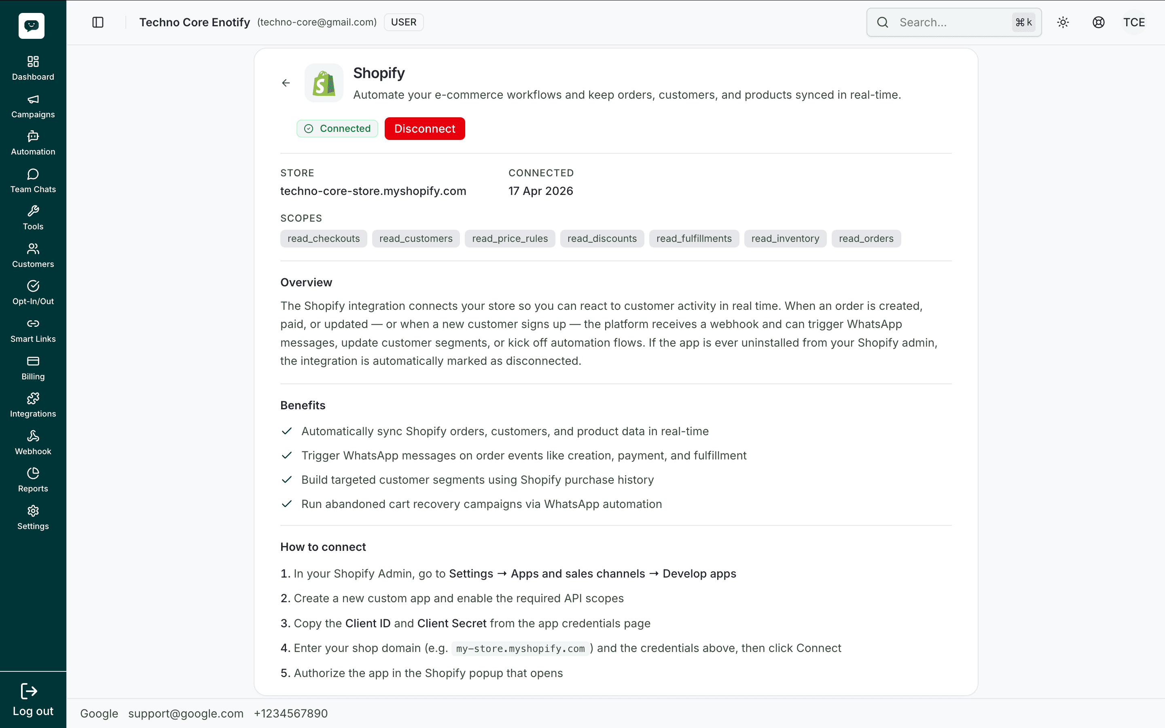1165x728 pixels.
Task: Click the Connected status badge
Action: click(337, 129)
